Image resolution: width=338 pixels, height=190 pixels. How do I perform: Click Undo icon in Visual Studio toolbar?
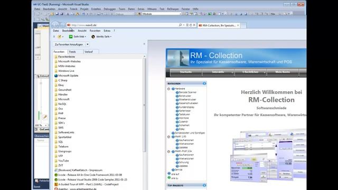coord(83,14)
